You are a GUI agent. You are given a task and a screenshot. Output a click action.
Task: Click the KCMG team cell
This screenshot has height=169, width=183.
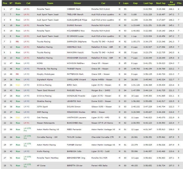40,63
